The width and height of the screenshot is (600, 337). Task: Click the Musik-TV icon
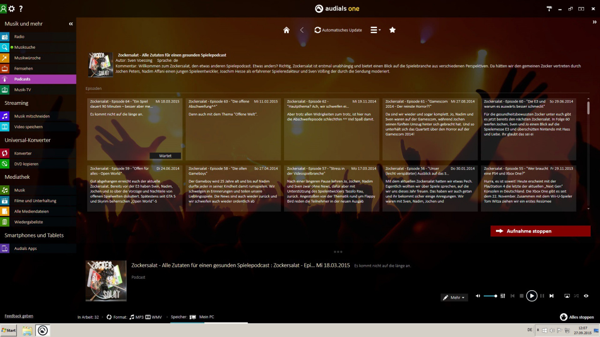click(x=5, y=89)
